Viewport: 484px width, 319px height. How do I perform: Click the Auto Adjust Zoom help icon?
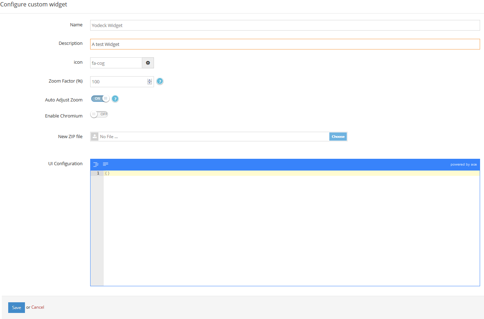[x=115, y=99]
